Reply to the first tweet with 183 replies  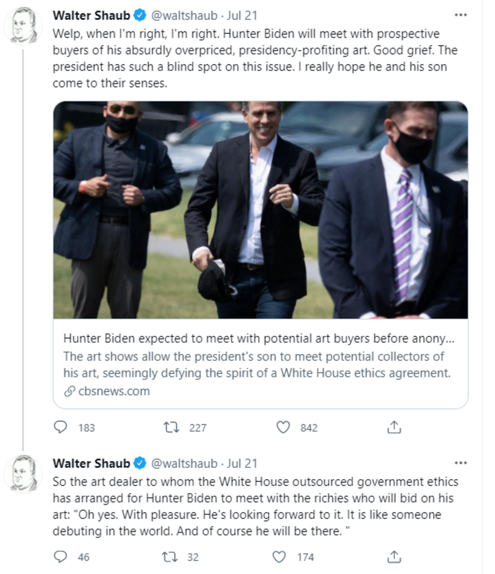coord(61,427)
